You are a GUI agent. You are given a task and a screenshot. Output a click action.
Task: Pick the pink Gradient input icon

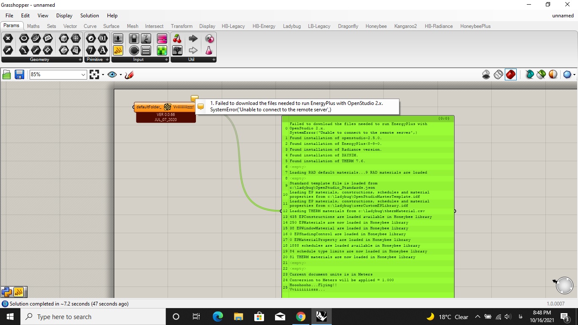pos(162,39)
